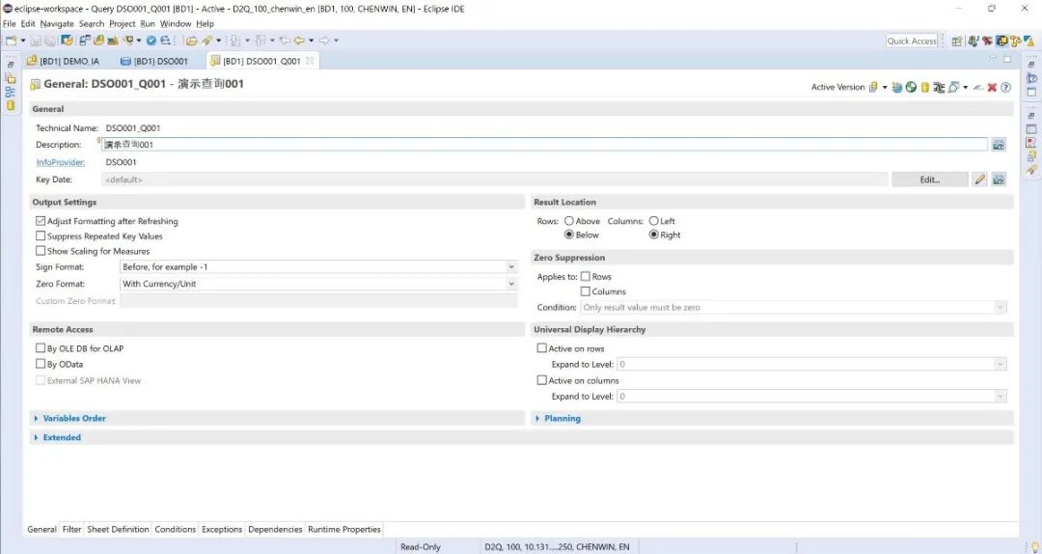
Task: Open the dropdown arrow beside the magnifier preview icon
Action: tap(966, 88)
